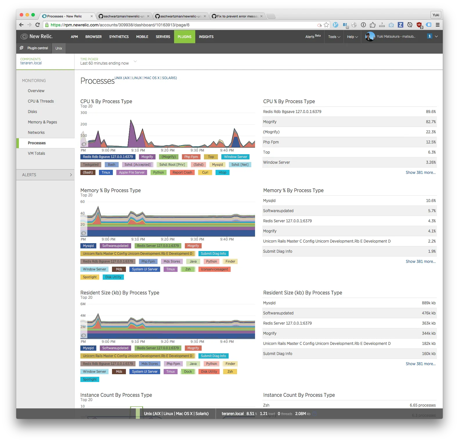The height and width of the screenshot is (442, 459).
Task: Bookmark this page with the star icon
Action: click(326, 25)
